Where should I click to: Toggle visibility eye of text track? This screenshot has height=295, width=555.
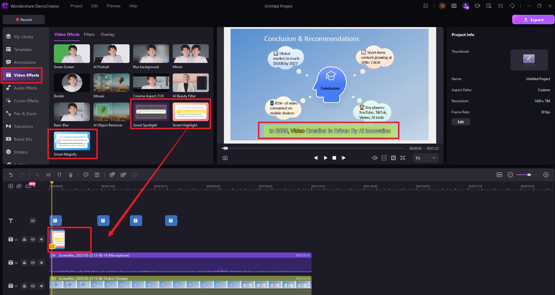[33, 221]
